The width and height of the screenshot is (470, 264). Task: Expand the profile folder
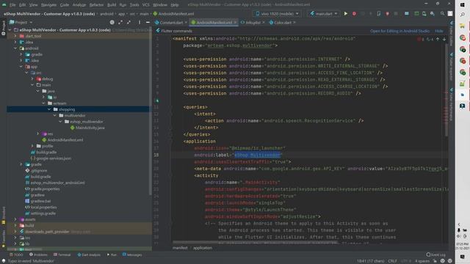pos(32,146)
